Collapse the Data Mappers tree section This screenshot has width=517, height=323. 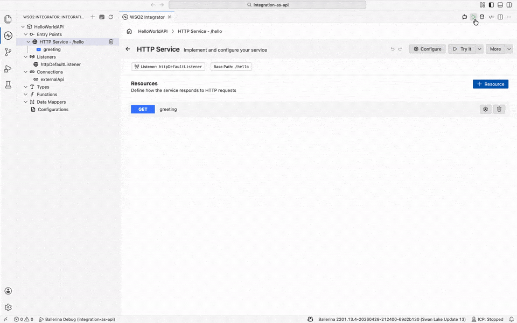(x=26, y=102)
